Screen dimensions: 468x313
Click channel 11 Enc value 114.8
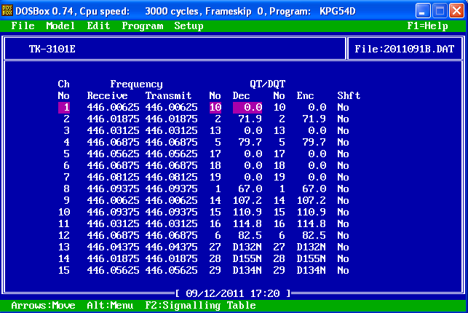tap(312, 223)
